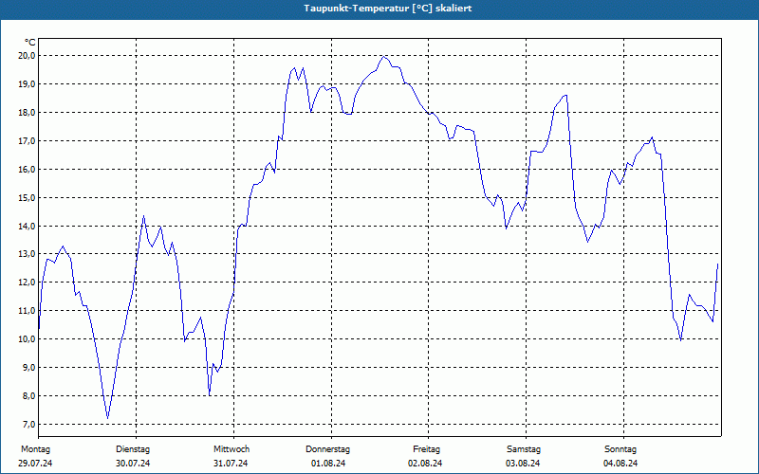Screen dimensions: 759x474
Task: Select the 17,0 axis value
Action: click(28, 141)
